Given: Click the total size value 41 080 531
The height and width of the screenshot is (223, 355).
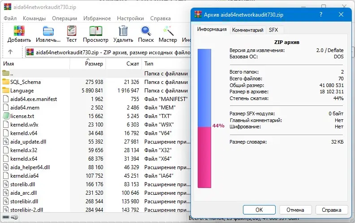Looking at the screenshot, I should [x=331, y=85].
